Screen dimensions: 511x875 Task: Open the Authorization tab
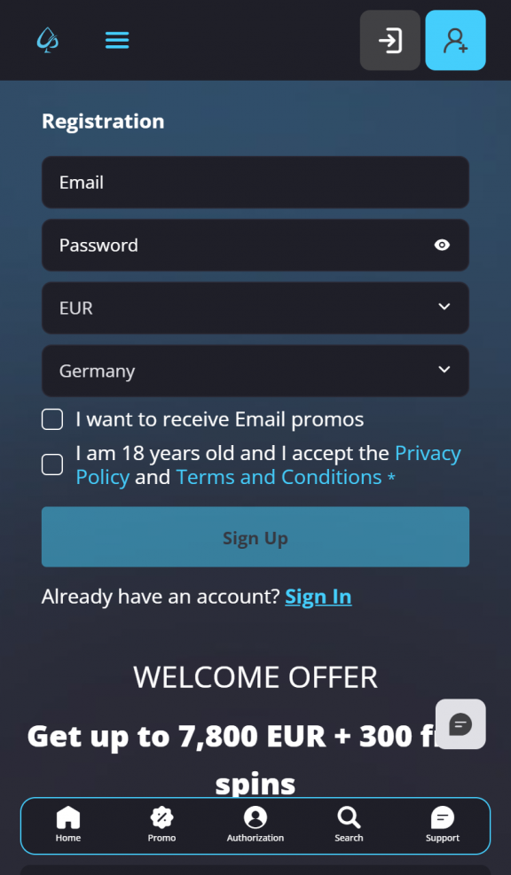pyautogui.click(x=255, y=824)
